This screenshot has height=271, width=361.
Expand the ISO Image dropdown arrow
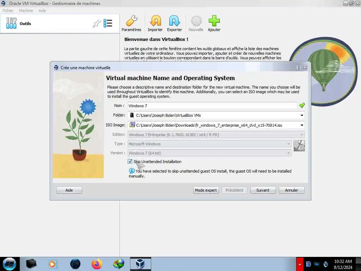(x=302, y=125)
